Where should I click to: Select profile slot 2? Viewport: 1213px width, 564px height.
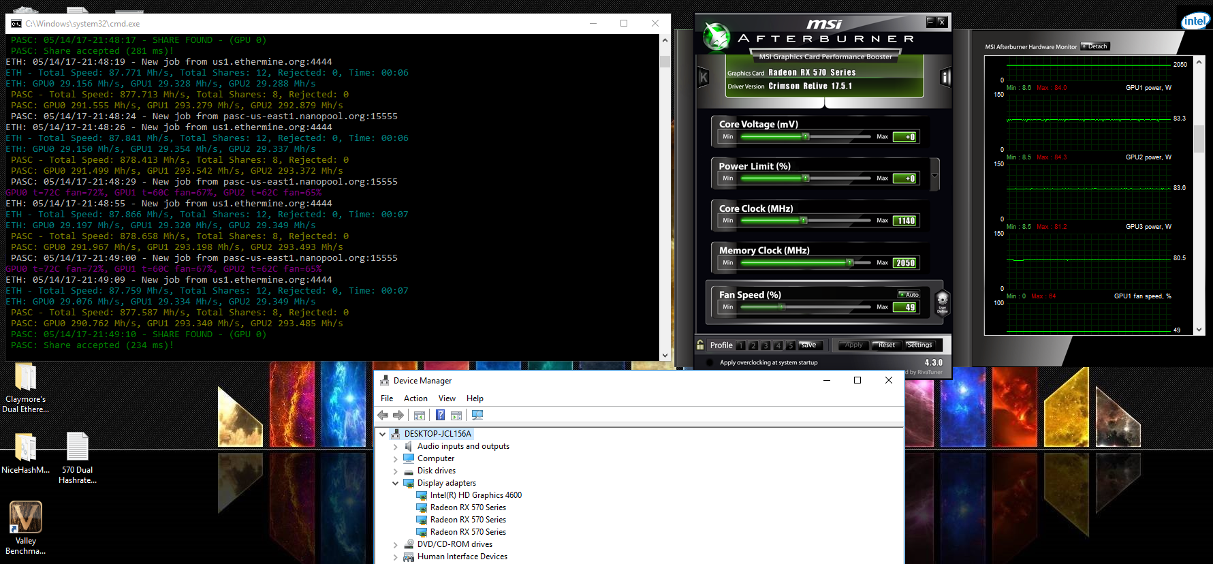coord(753,345)
